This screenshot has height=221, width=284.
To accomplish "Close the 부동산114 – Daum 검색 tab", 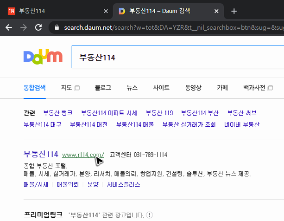I will tap(216, 11).
